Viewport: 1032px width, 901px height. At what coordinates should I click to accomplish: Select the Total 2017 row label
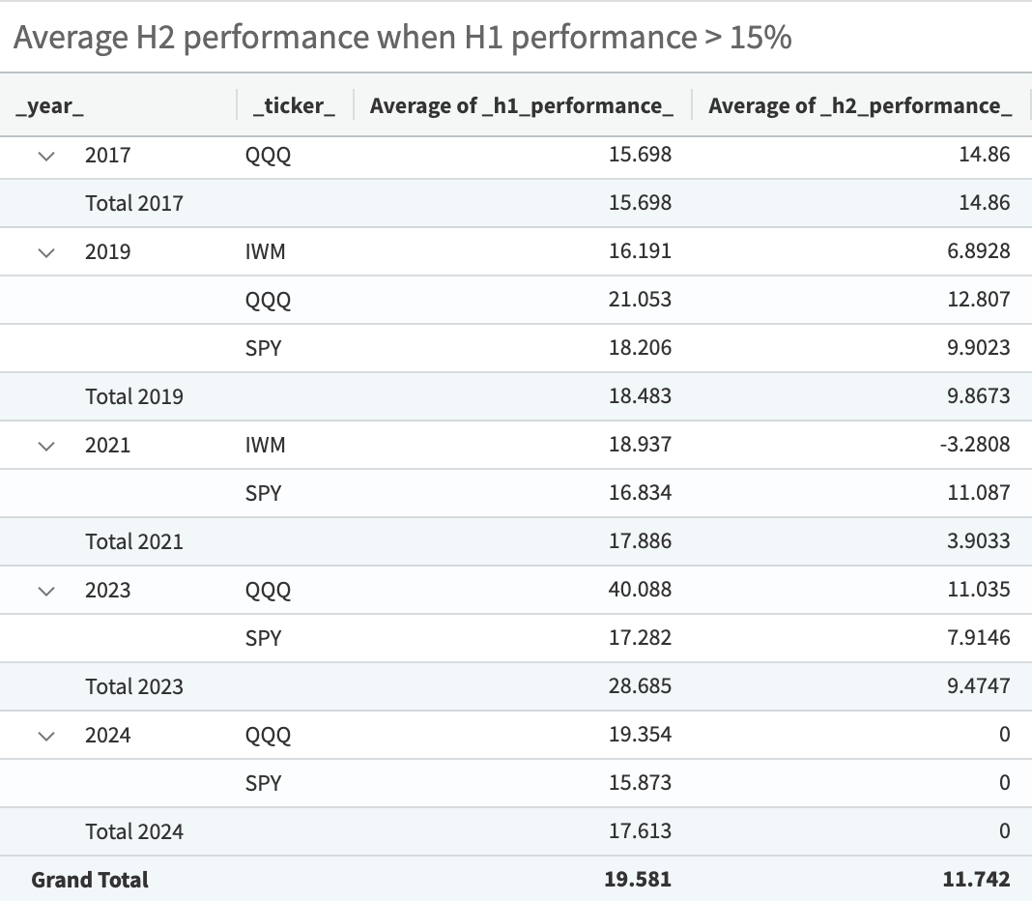(134, 203)
